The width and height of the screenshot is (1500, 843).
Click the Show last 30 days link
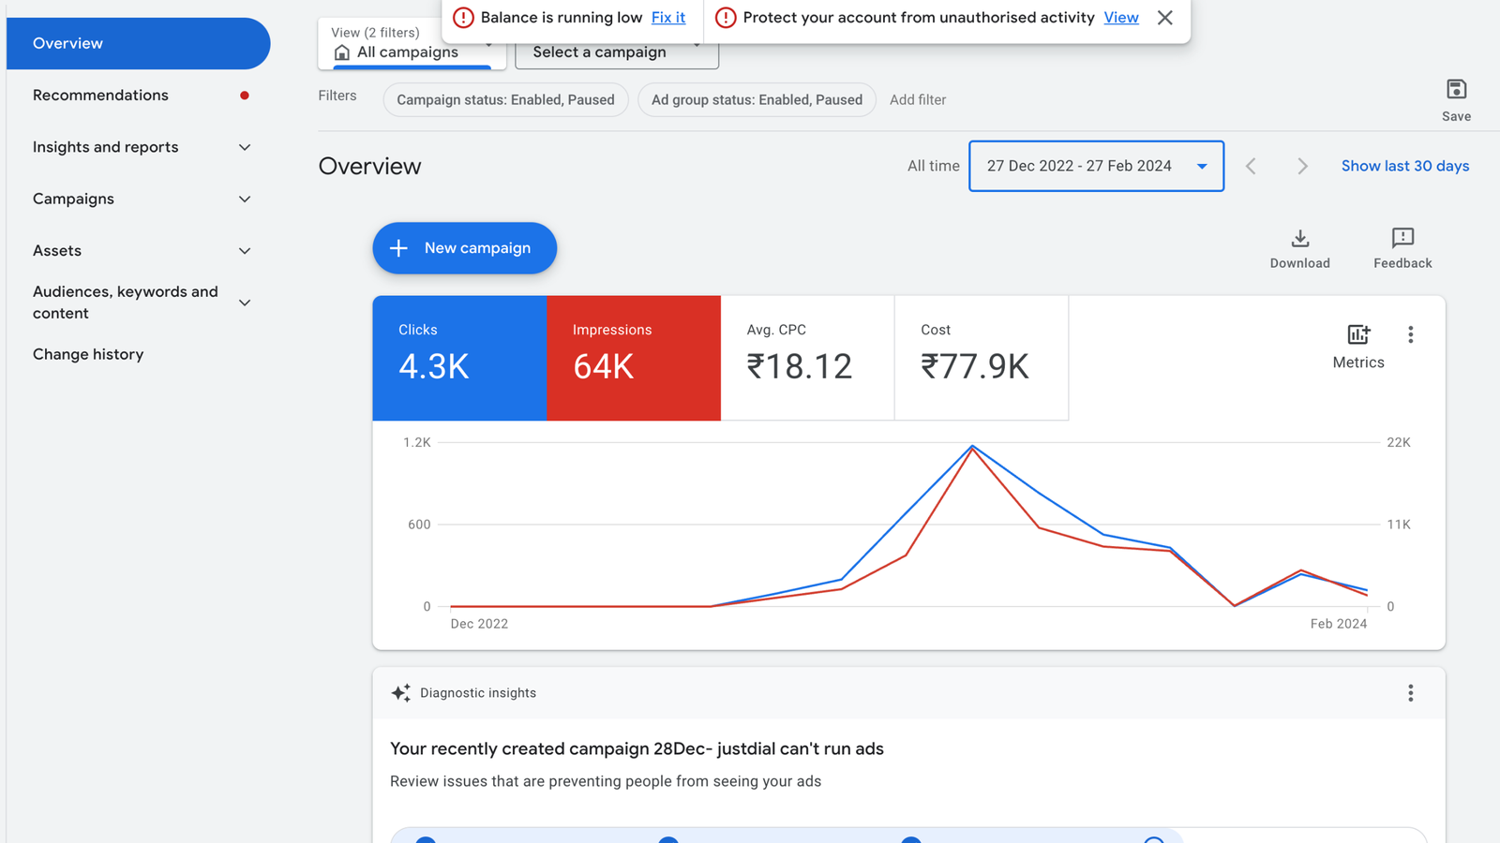tap(1404, 167)
